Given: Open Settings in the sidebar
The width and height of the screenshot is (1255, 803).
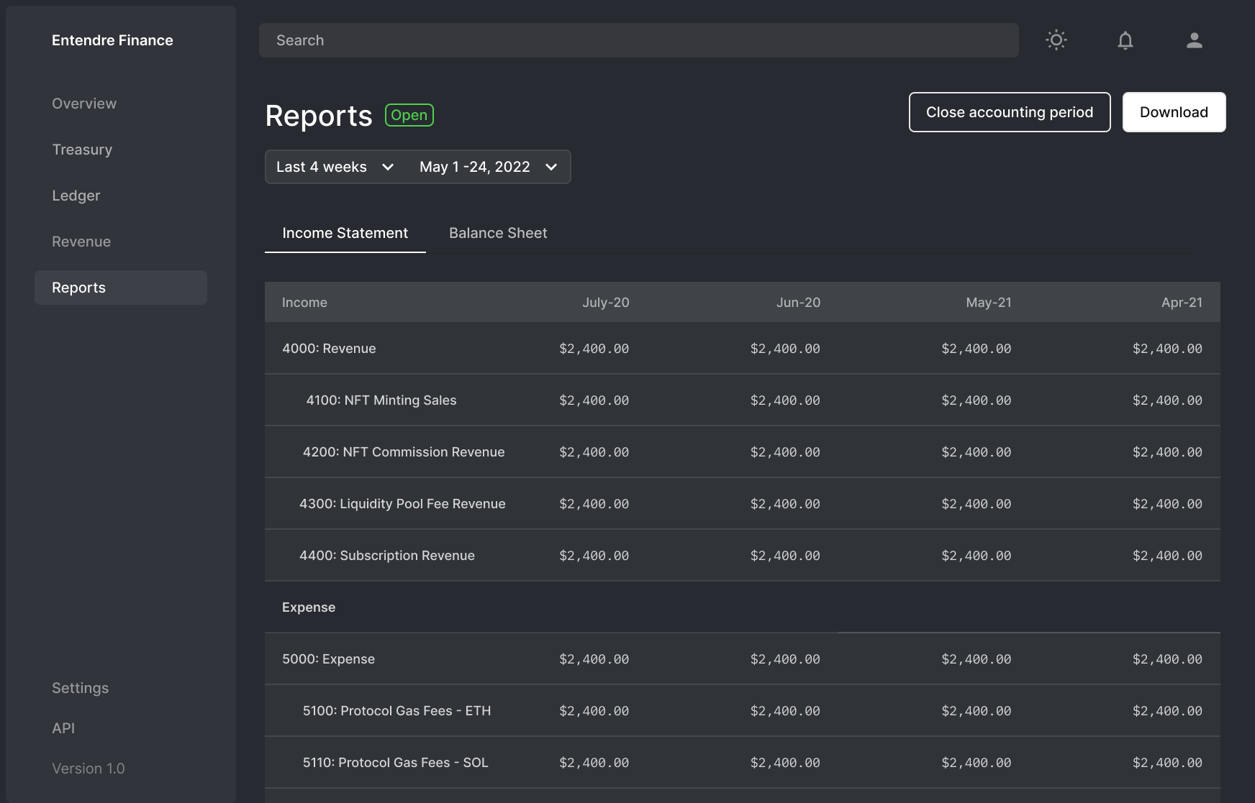Looking at the screenshot, I should (81, 688).
